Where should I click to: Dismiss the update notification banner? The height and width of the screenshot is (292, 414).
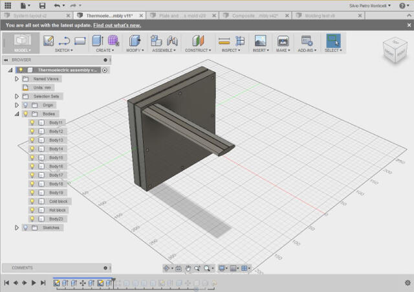409,25
